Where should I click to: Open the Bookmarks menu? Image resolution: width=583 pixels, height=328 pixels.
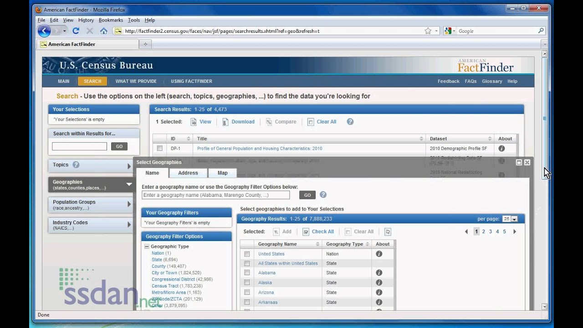[111, 20]
